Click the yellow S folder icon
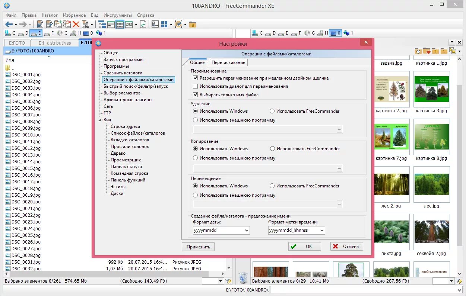 [x=192, y=25]
